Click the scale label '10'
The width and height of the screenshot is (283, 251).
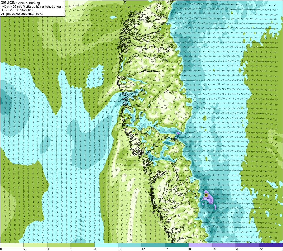tap(119, 249)
